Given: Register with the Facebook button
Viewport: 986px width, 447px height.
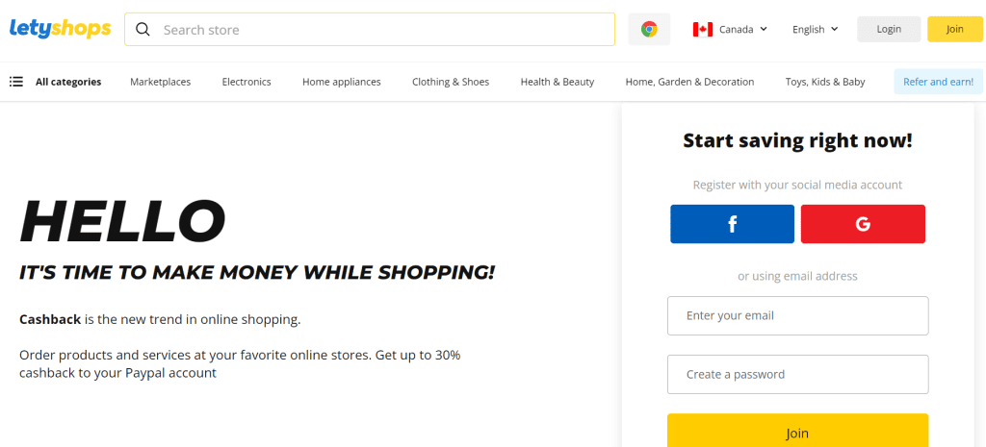Looking at the screenshot, I should point(732,224).
